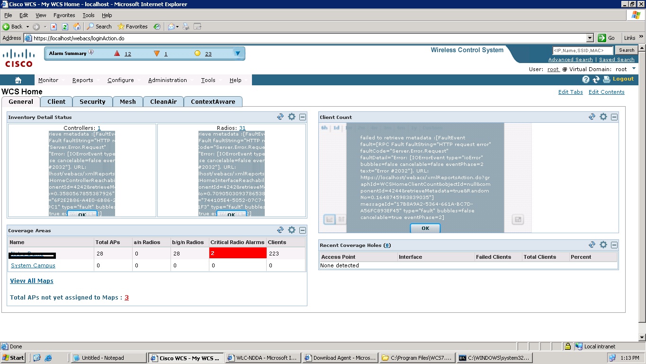Click the IE Stop icon
The height and width of the screenshot is (364, 646).
[x=54, y=27]
